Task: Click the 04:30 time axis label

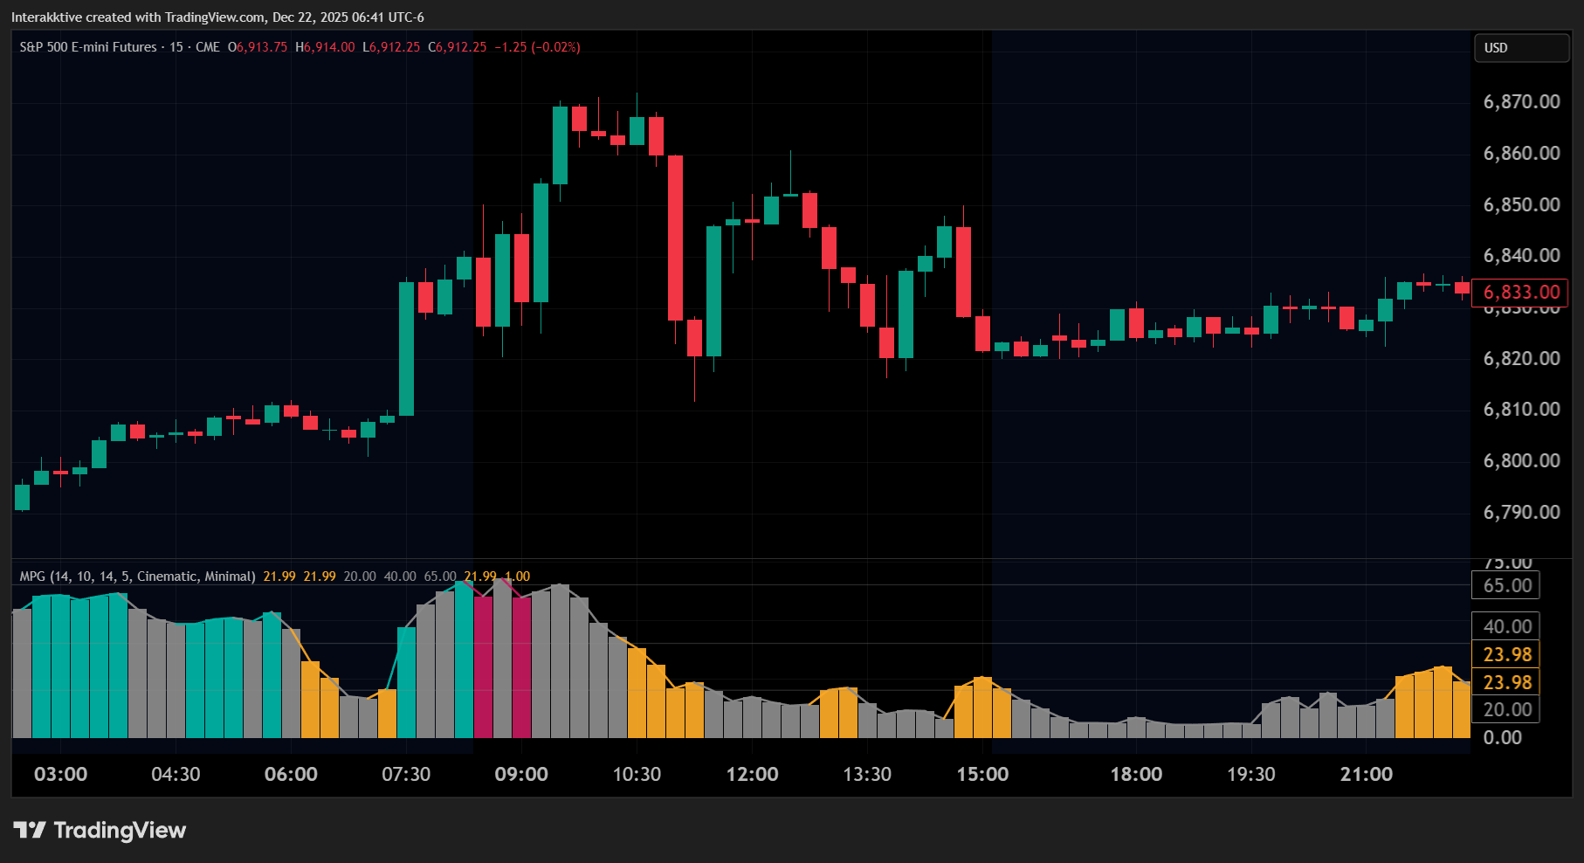Action: coord(176,775)
